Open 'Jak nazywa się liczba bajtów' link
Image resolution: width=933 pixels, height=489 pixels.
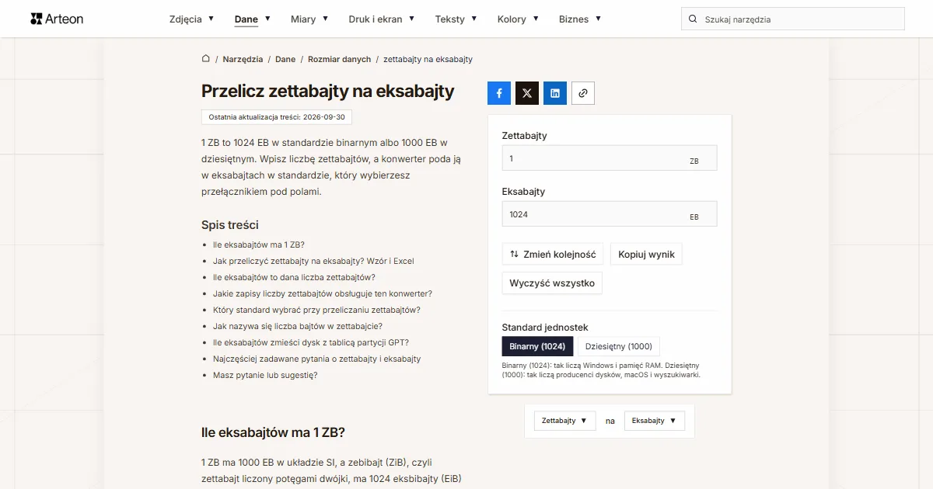click(298, 326)
